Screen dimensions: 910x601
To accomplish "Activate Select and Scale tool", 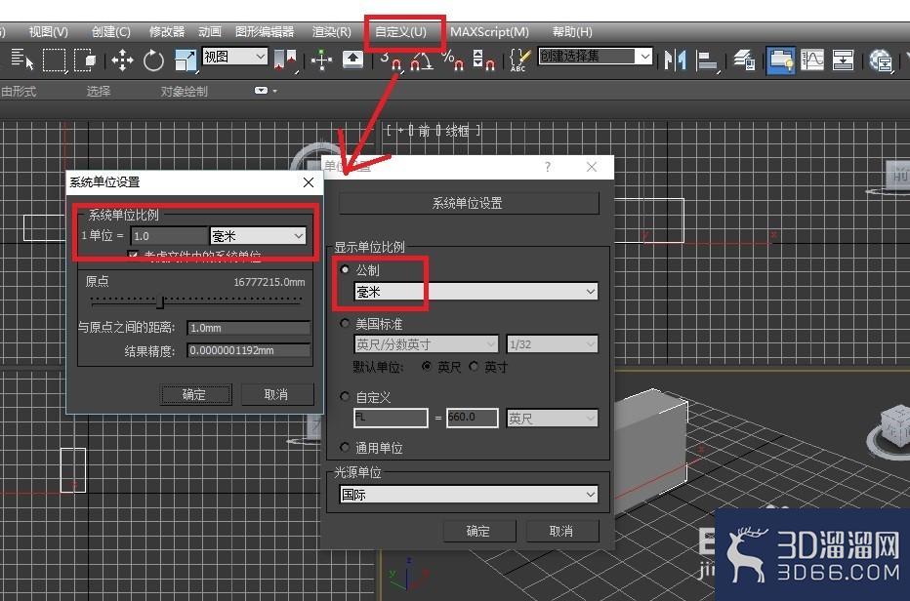I will pos(186,60).
